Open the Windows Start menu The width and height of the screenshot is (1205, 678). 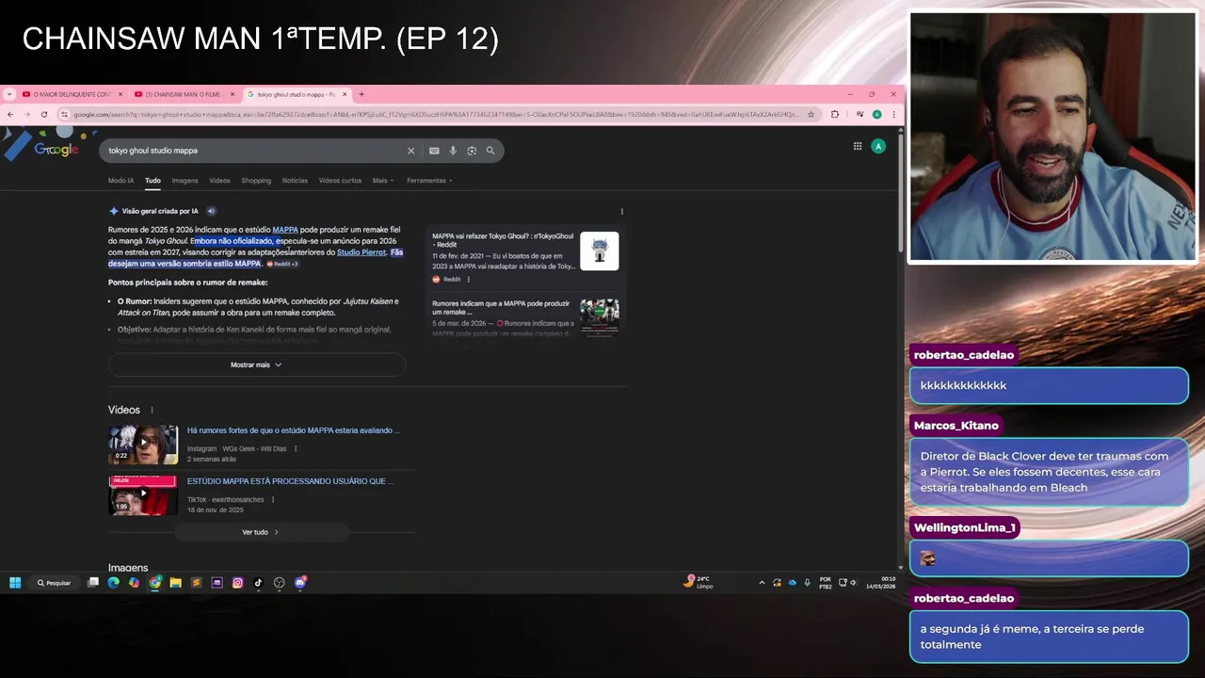(15, 583)
